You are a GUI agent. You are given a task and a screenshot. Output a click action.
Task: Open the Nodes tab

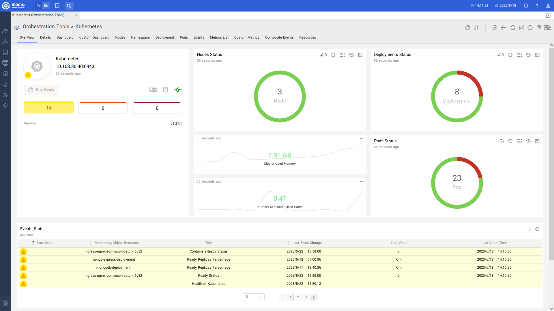(x=120, y=37)
